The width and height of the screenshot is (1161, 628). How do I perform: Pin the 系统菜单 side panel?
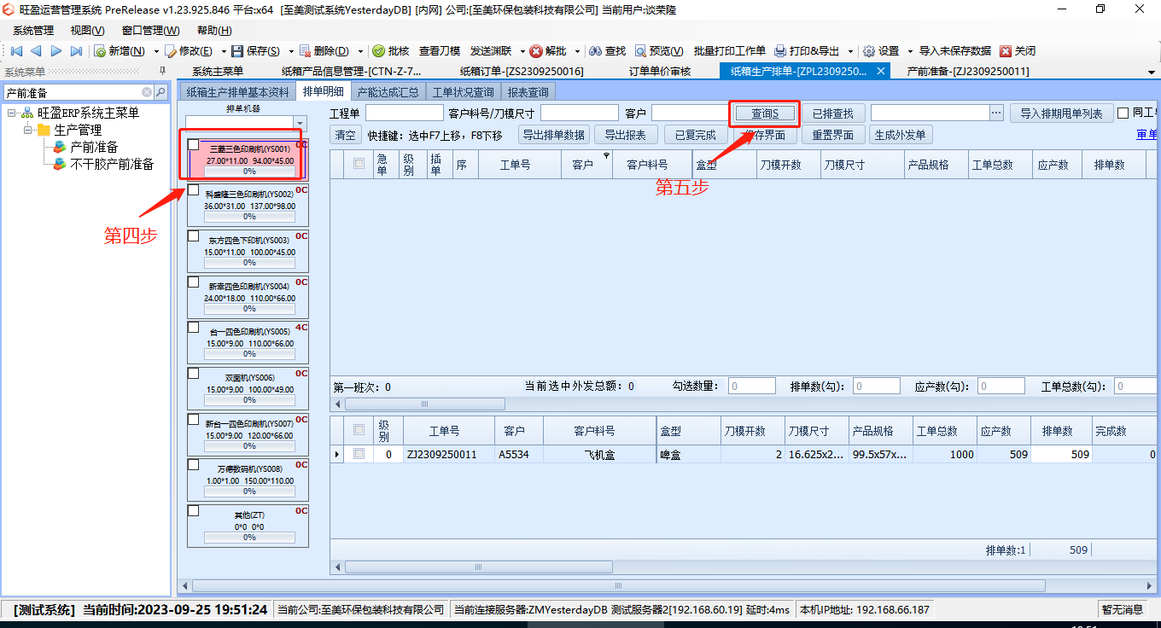pos(163,71)
